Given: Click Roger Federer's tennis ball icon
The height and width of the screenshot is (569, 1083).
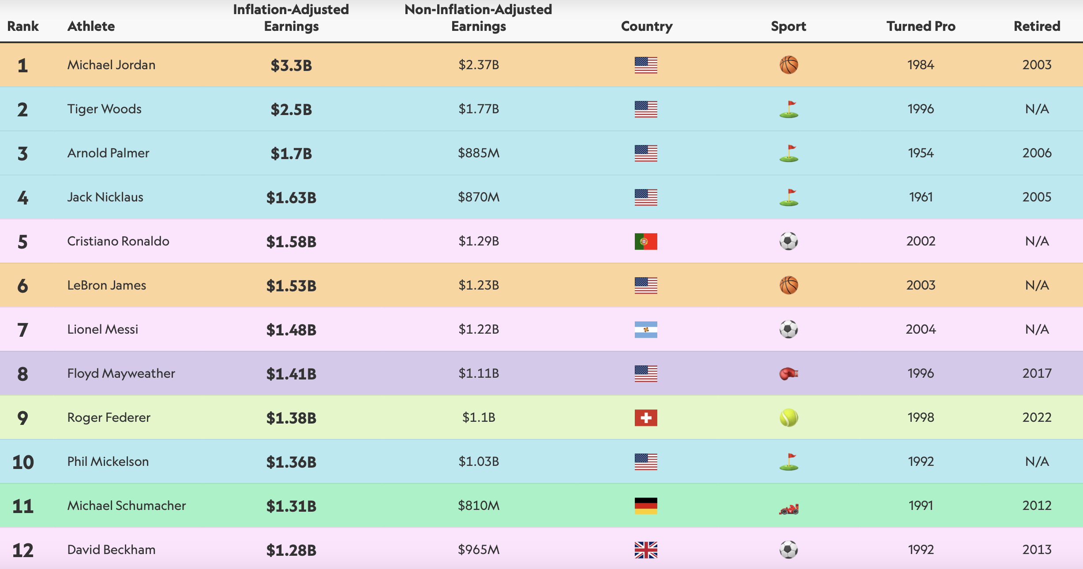Looking at the screenshot, I should click(788, 418).
